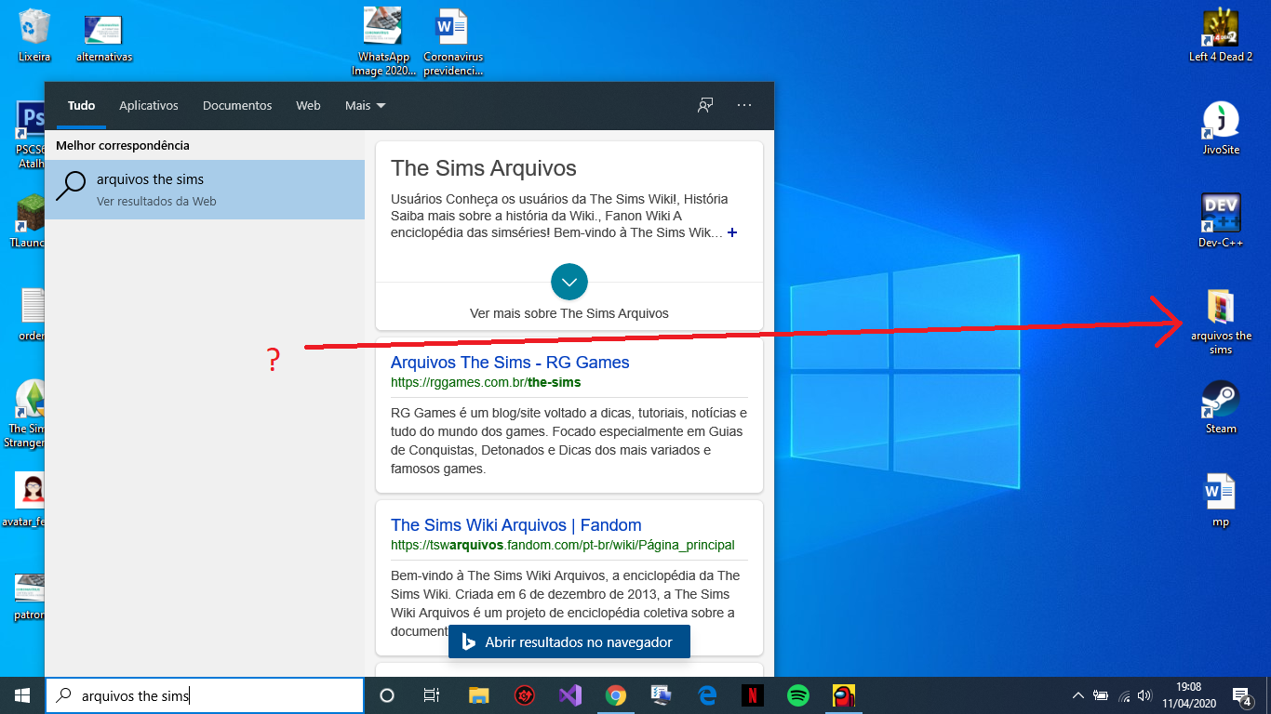Image resolution: width=1271 pixels, height=714 pixels.
Task: Select the TLauncher Minecraft desktop icon
Action: click(30, 221)
